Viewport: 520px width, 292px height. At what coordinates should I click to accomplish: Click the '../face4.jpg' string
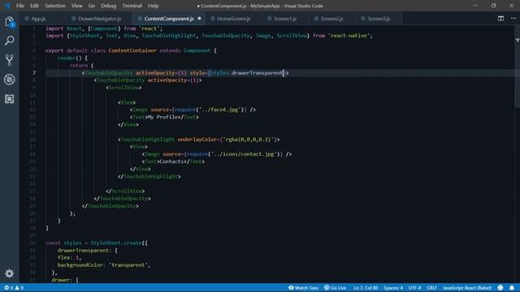(220, 109)
